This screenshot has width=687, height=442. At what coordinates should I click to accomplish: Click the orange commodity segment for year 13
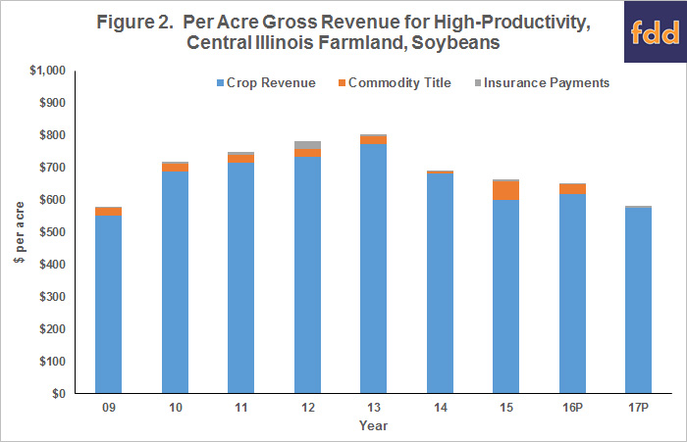click(374, 140)
